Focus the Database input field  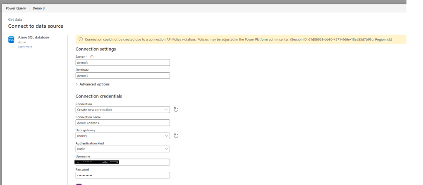tap(123, 76)
